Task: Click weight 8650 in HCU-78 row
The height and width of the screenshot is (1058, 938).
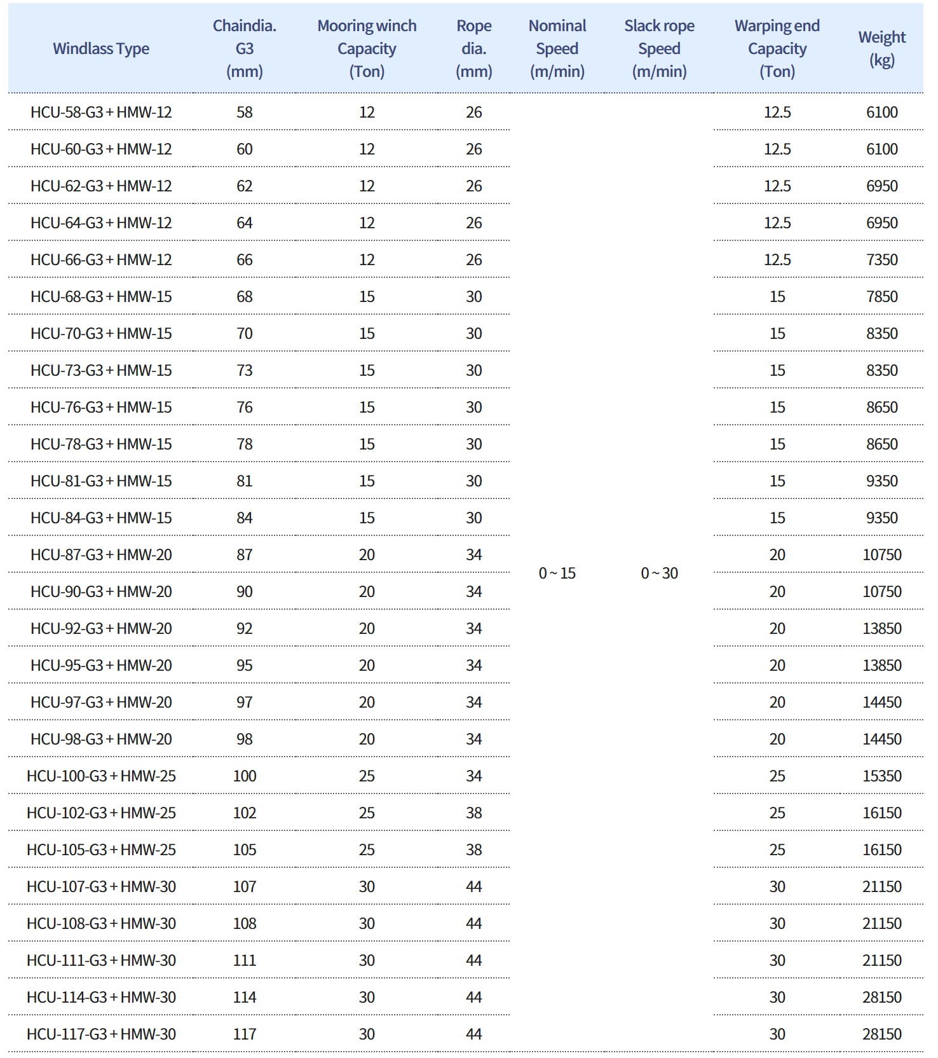Action: (x=882, y=444)
